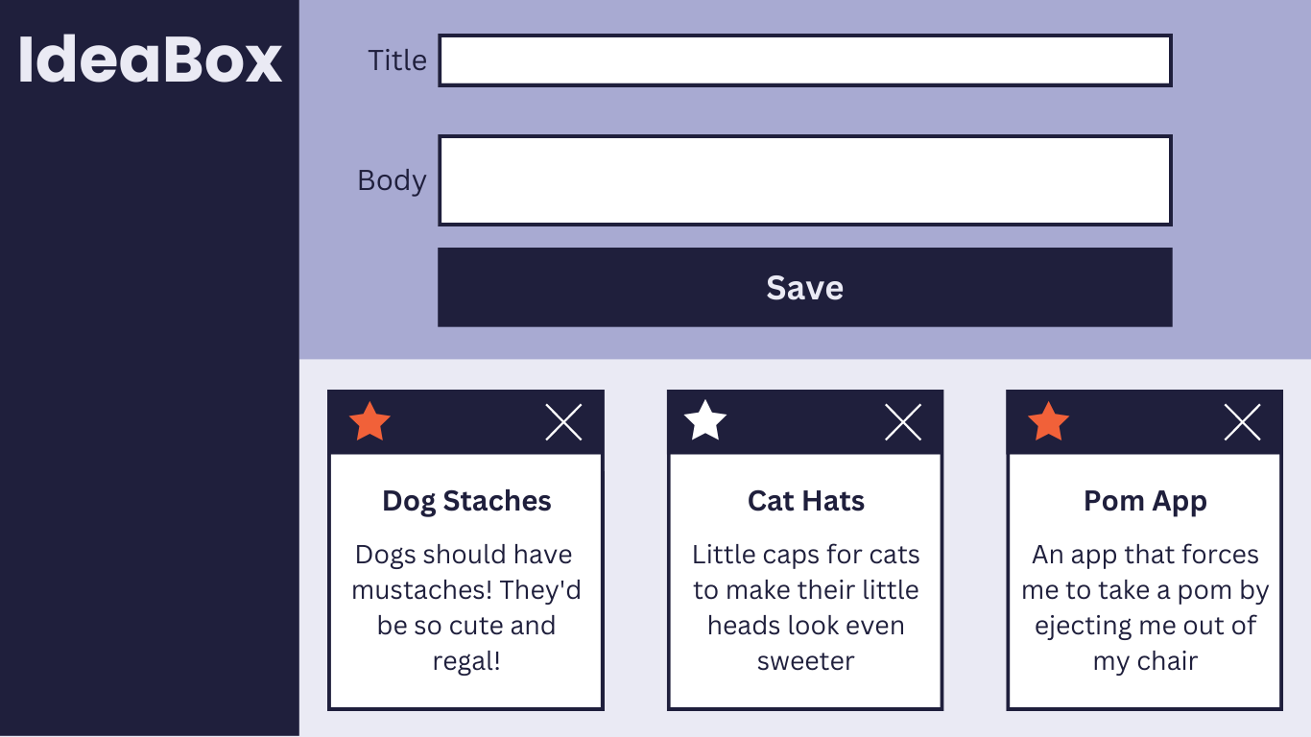1311x737 pixels.
Task: Click the Cat Hats description text
Action: click(x=806, y=607)
